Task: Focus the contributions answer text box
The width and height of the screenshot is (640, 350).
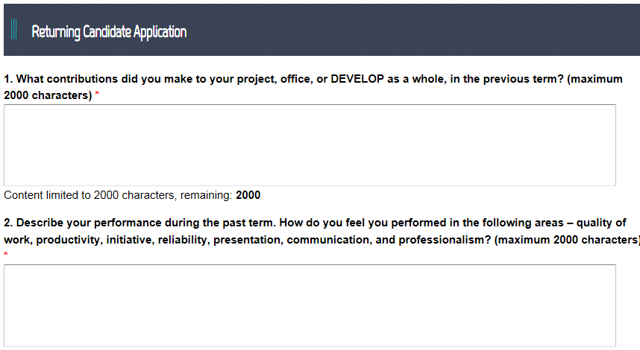Action: 310,144
